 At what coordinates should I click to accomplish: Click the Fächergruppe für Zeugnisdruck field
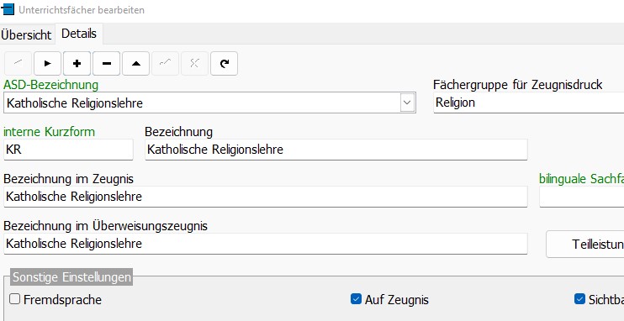(528, 103)
